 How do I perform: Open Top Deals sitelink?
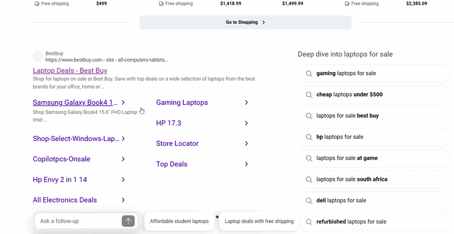click(x=172, y=164)
